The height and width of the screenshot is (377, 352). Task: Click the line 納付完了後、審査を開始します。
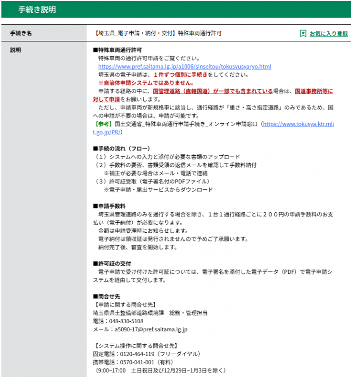pos(137,247)
